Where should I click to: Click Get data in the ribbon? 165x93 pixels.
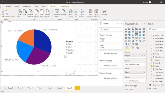(20, 13)
